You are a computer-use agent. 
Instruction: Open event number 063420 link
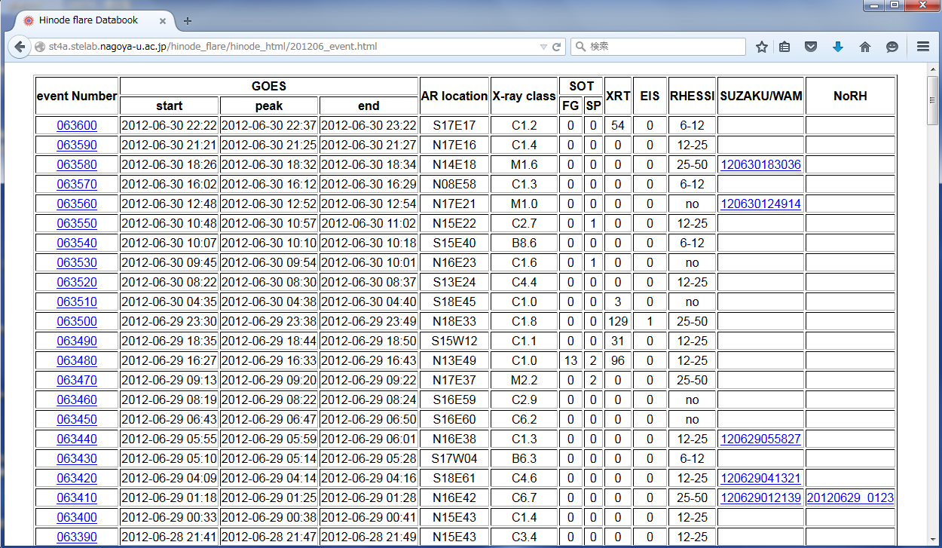tap(77, 478)
